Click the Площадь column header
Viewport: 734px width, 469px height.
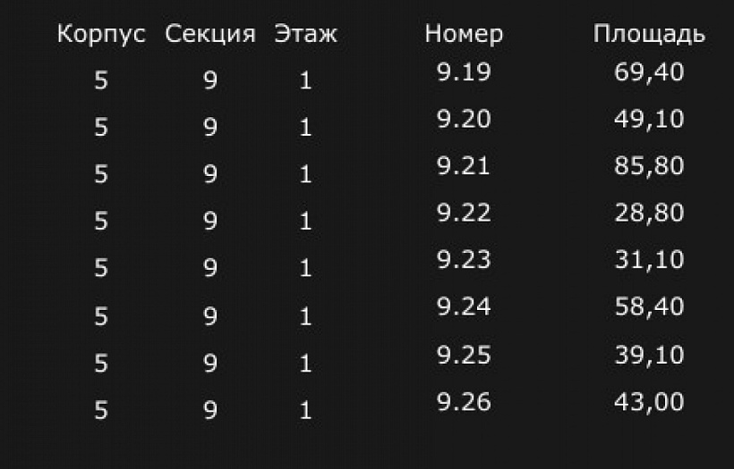(x=649, y=35)
